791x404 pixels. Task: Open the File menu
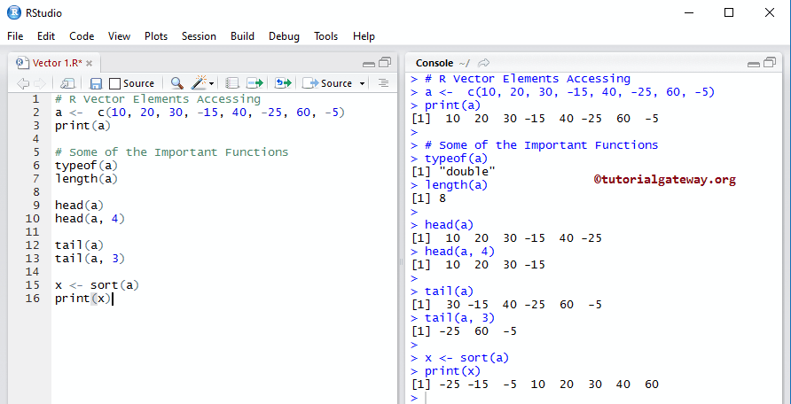point(15,36)
